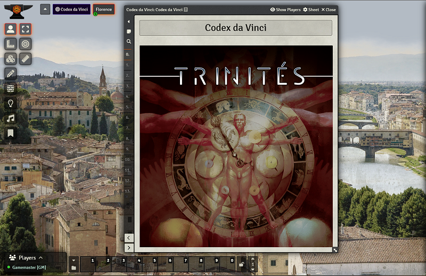This screenshot has width=426, height=276.
Task: Open the Lighting Controls lightbulb icon
Action: pyautogui.click(x=11, y=103)
